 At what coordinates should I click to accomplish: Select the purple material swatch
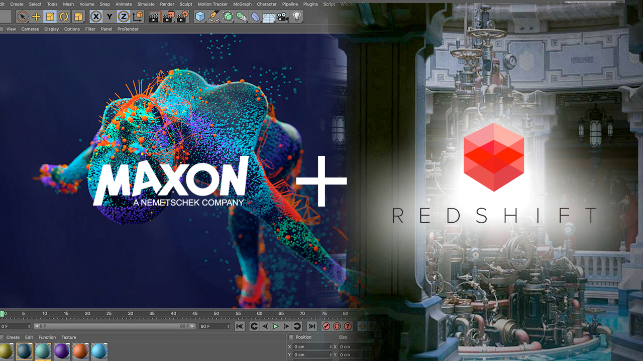(x=62, y=351)
